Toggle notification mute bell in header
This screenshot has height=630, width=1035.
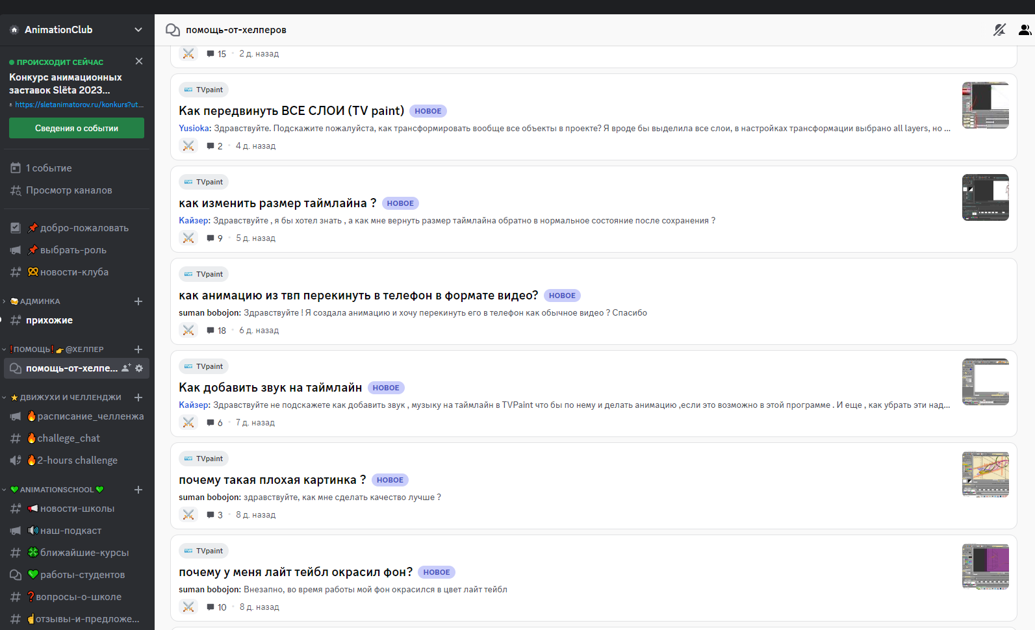pyautogui.click(x=1000, y=30)
